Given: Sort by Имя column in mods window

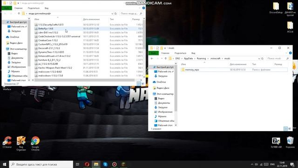Looking at the screenshot, I should (x=183, y=64).
